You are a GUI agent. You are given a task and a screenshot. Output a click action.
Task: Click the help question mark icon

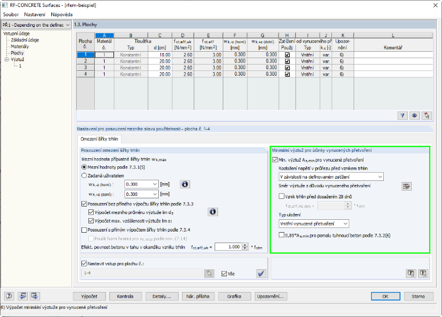point(9,296)
